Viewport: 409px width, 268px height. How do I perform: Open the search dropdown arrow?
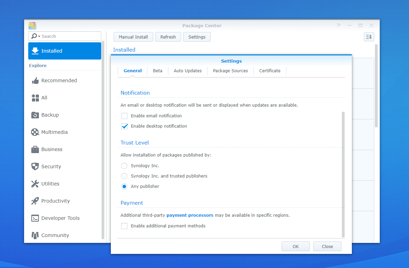pos(39,36)
